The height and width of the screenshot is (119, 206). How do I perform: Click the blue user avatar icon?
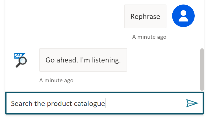tap(183, 16)
